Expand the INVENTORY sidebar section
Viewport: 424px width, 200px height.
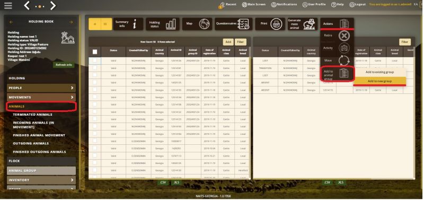point(41,180)
